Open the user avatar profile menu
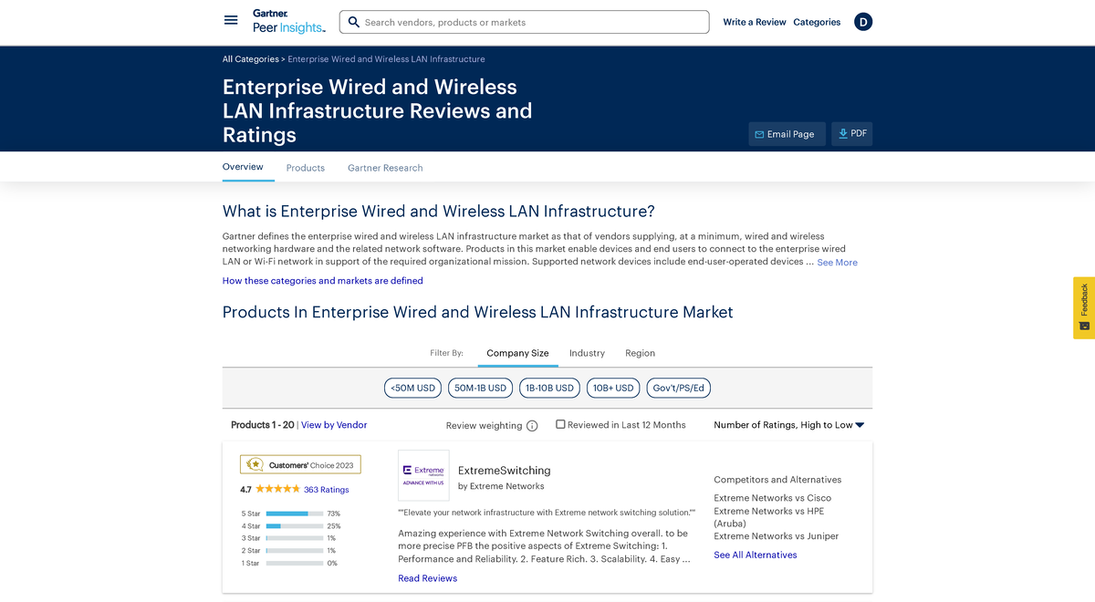1095x602 pixels. point(862,21)
